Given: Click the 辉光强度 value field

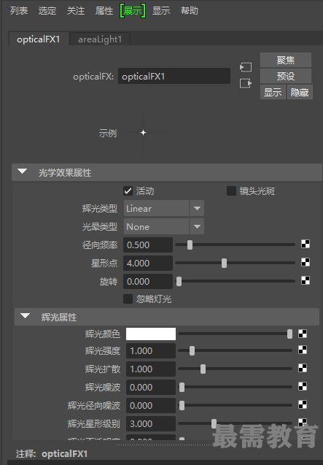Looking at the screenshot, I should (x=151, y=351).
